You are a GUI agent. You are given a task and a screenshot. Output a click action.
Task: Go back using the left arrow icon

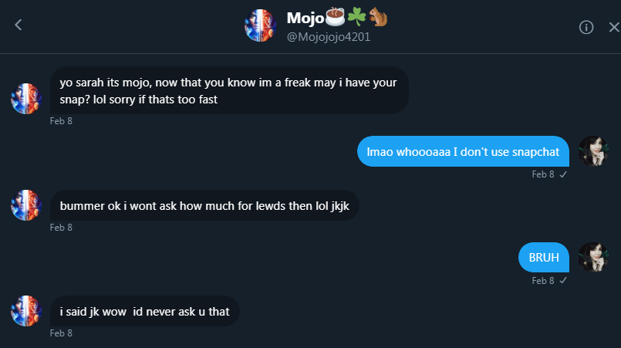coord(19,25)
